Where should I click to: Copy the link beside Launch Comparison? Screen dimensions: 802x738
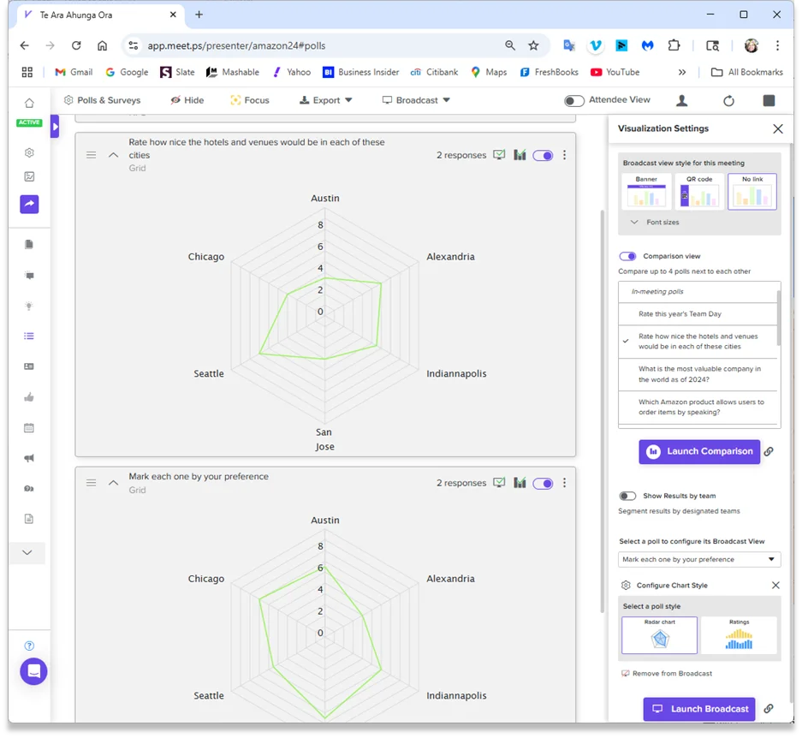769,451
